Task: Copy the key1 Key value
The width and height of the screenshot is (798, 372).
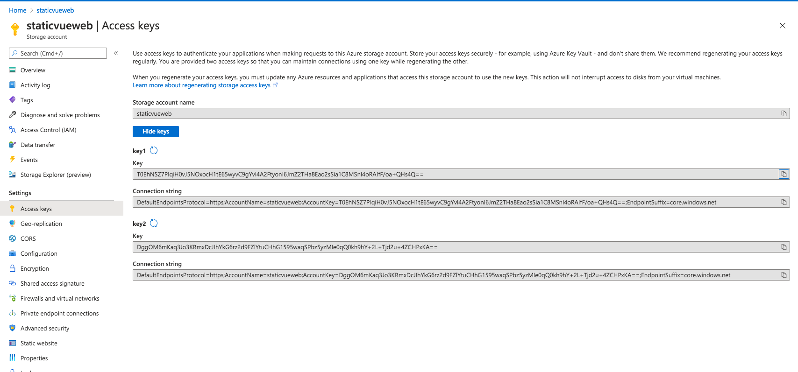Action: [784, 174]
